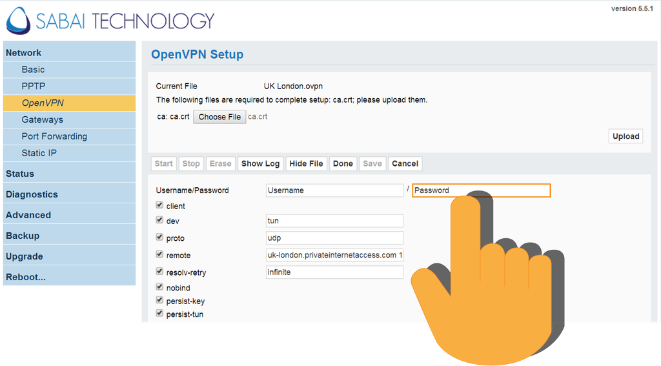Open the Network menu section

click(x=69, y=53)
